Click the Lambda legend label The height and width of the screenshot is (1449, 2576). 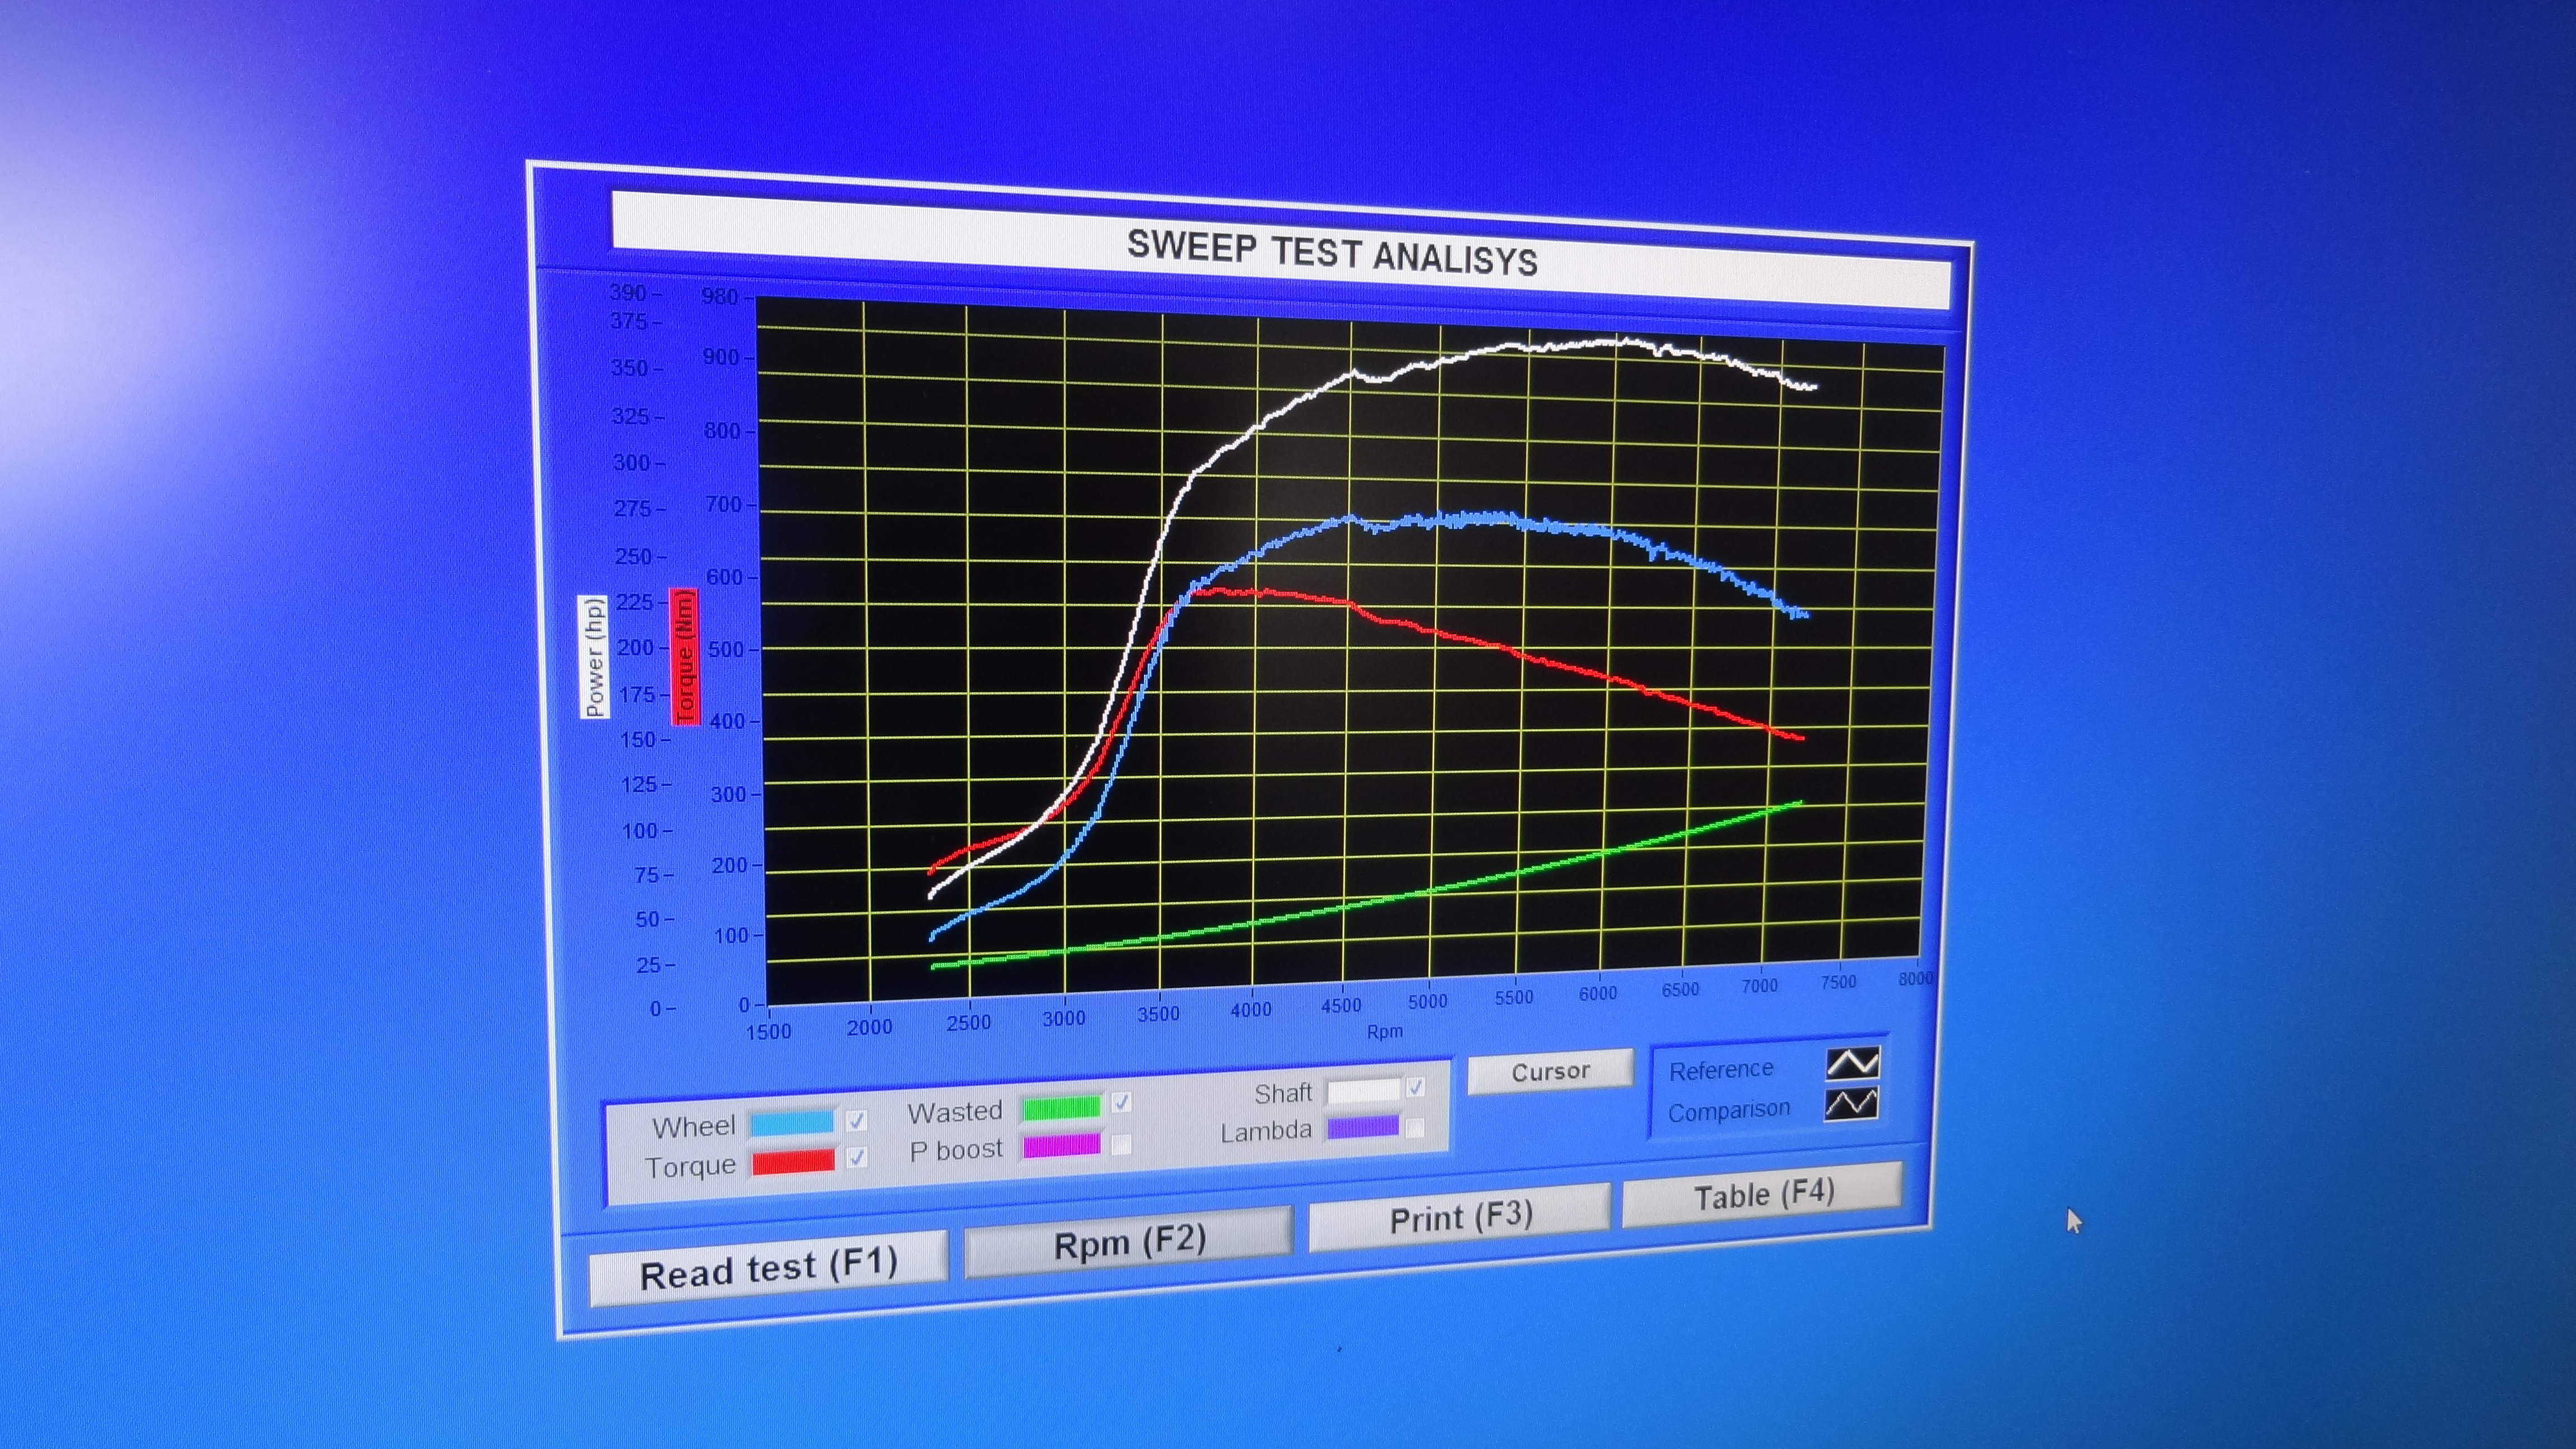[1266, 1131]
